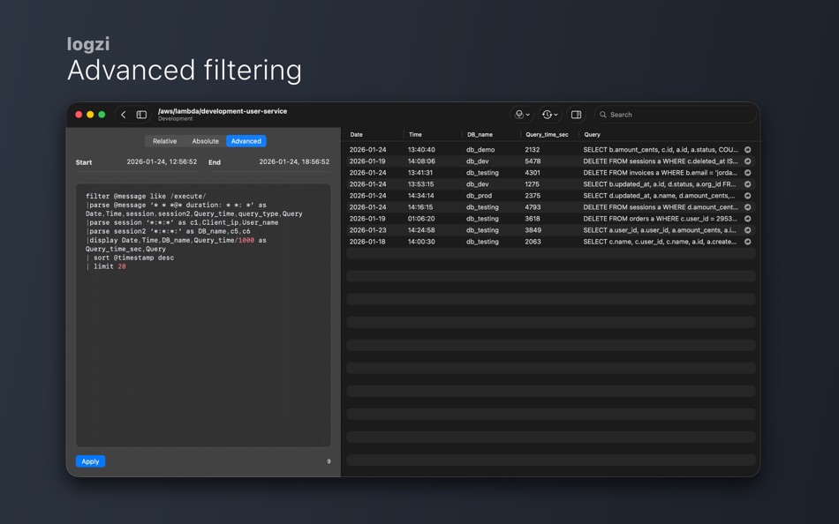Open the filter scope icon dropdown

click(519, 115)
